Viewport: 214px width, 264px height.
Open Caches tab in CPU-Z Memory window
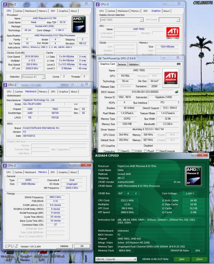tap(18, 172)
